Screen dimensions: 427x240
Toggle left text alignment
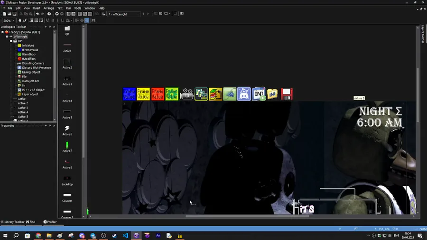click(77, 20)
